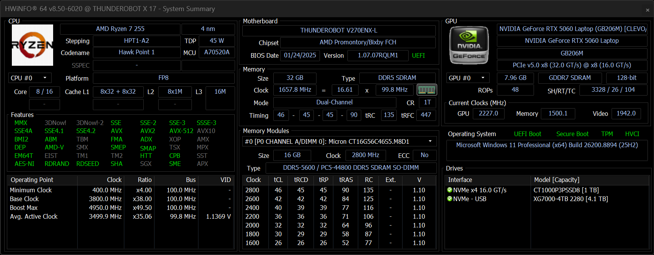Click the GB206M GPU codename
The height and width of the screenshot is (255, 654).
(572, 54)
